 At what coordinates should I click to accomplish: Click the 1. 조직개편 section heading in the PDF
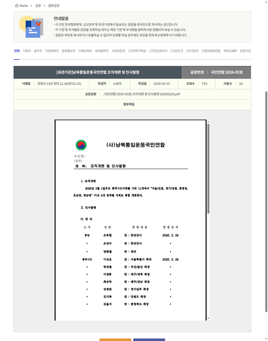click(88, 181)
